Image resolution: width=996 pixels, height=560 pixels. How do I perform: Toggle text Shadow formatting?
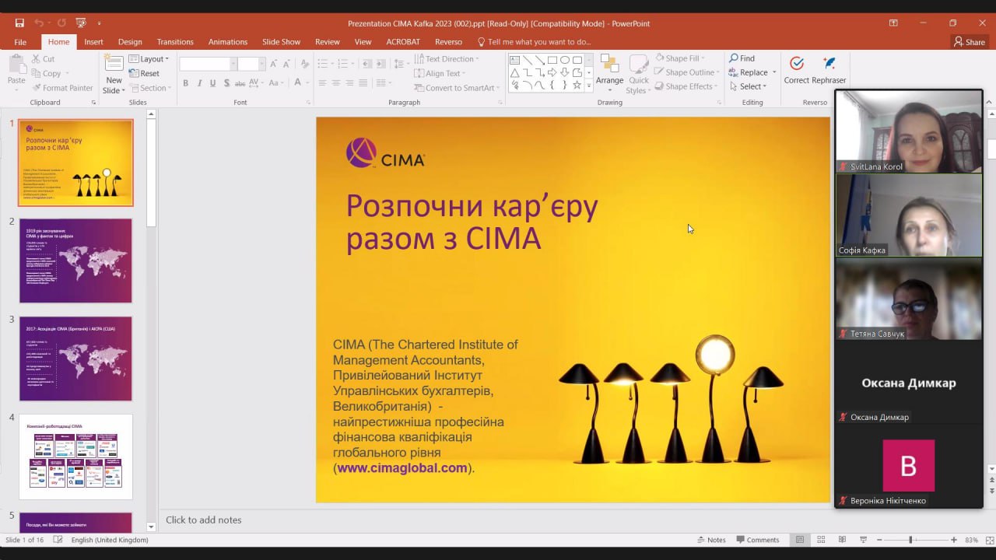pyautogui.click(x=226, y=83)
